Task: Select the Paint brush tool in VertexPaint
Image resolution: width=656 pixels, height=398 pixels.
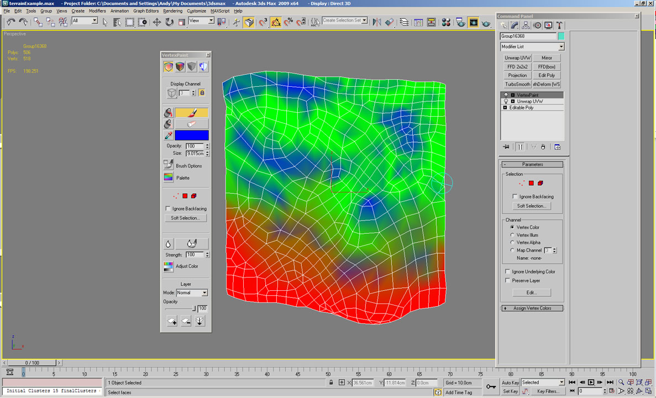Action: 191,113
